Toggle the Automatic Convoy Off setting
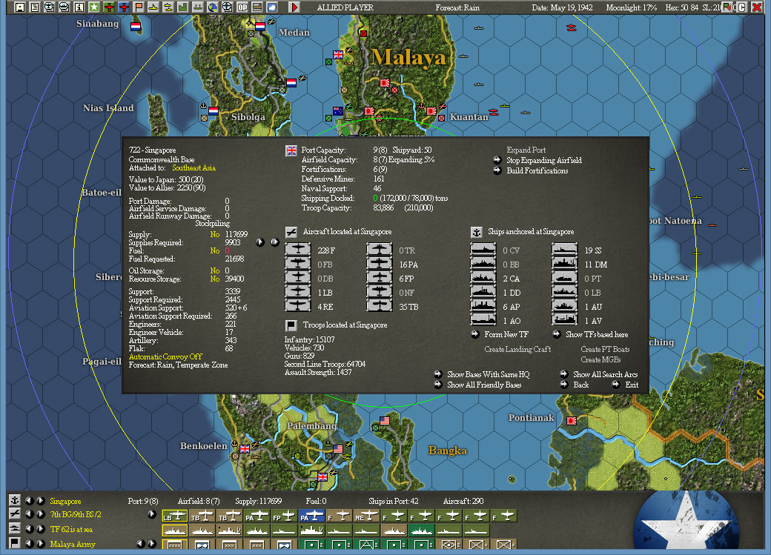 coord(165,356)
